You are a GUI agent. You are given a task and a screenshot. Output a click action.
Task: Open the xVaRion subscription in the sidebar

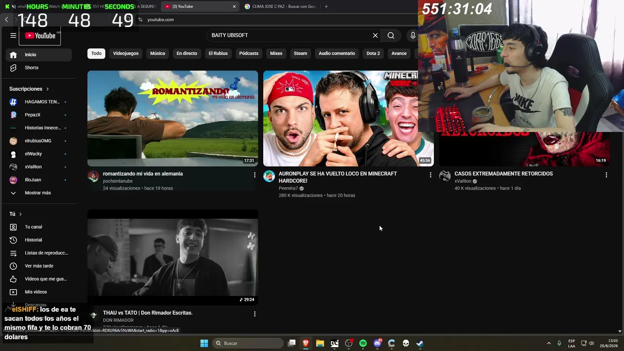(39, 167)
